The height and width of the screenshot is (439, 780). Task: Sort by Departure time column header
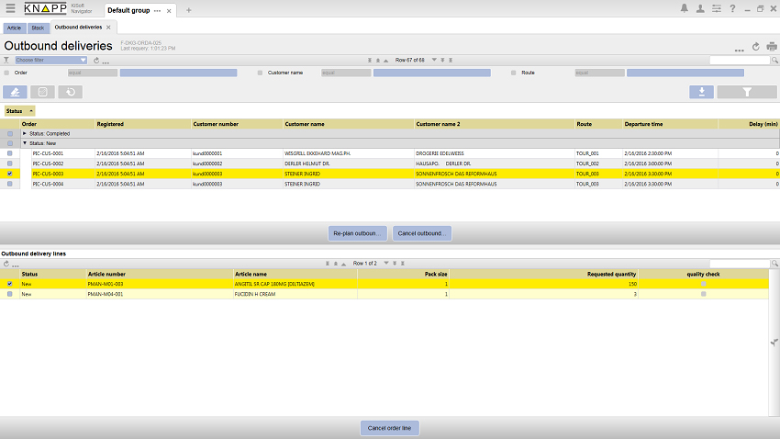click(x=670, y=124)
